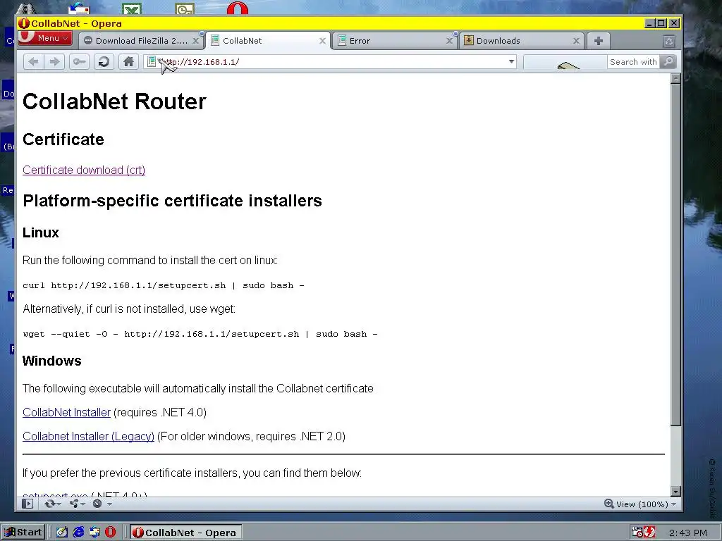Click the CollabNet - Opera taskbar button
Image resolution: width=722 pixels, height=541 pixels.
tap(185, 533)
